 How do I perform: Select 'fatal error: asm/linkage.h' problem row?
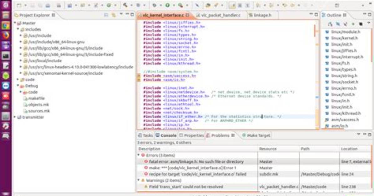(x=254, y=161)
